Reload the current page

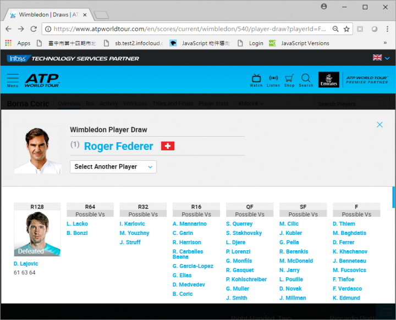coord(34,29)
